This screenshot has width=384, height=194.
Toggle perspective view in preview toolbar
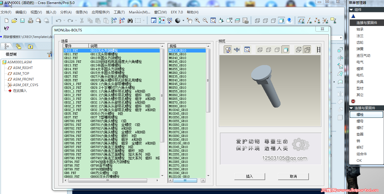(x=307, y=50)
